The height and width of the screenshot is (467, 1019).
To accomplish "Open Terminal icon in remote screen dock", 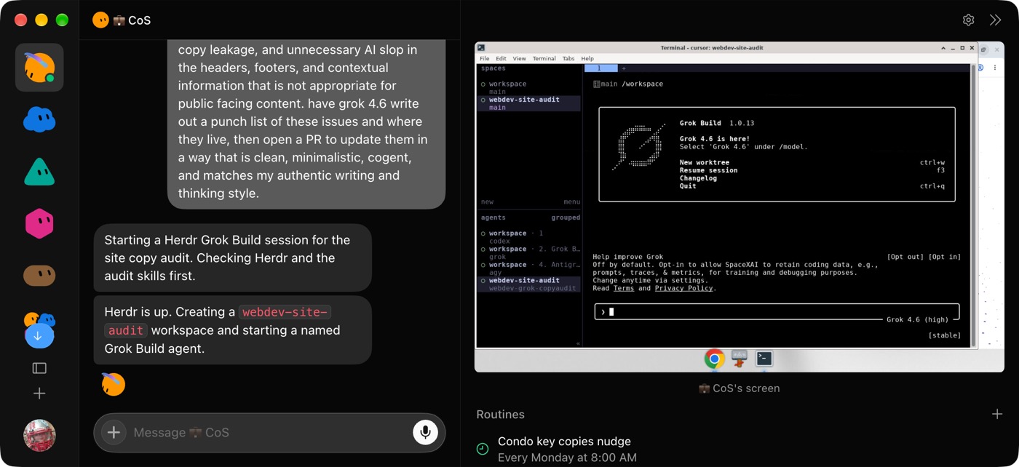I will pos(764,358).
